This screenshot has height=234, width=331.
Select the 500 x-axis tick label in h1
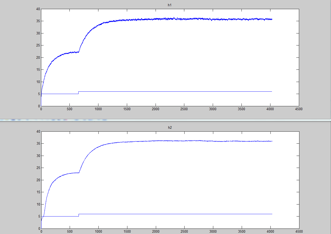click(70, 109)
